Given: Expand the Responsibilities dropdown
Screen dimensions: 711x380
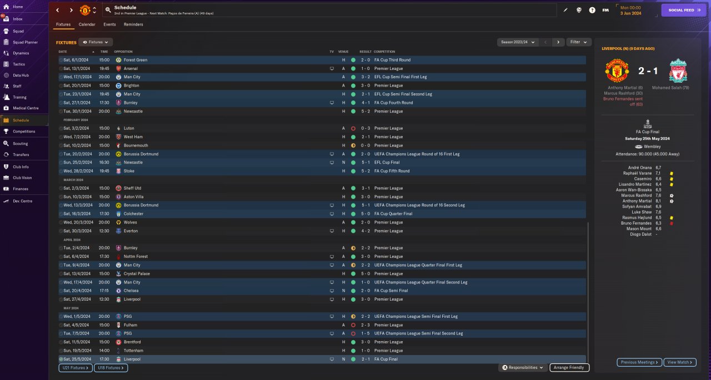Looking at the screenshot, I should coord(522,367).
